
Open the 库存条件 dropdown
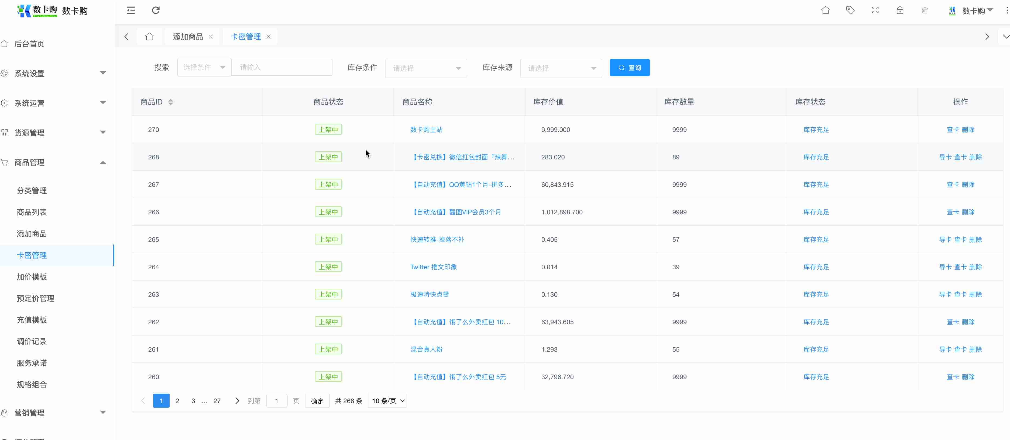[x=426, y=68]
